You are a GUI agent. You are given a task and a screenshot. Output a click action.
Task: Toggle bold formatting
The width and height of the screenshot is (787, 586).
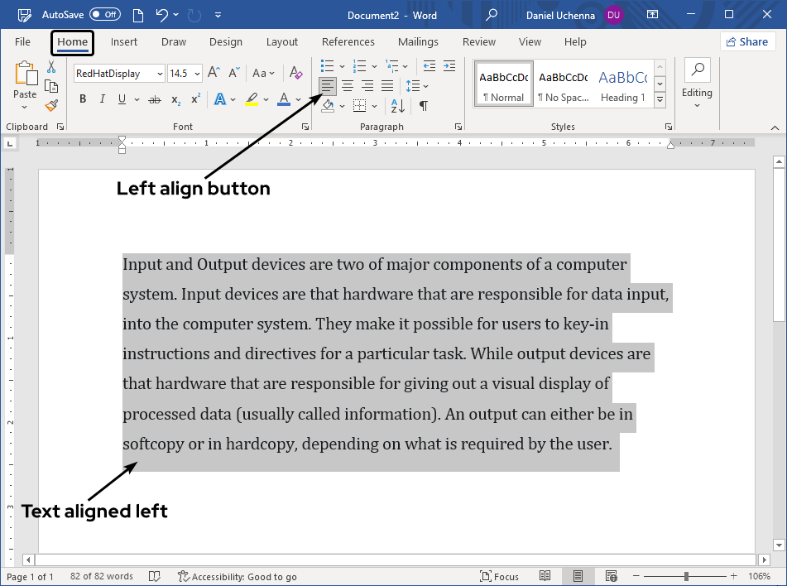pyautogui.click(x=83, y=99)
